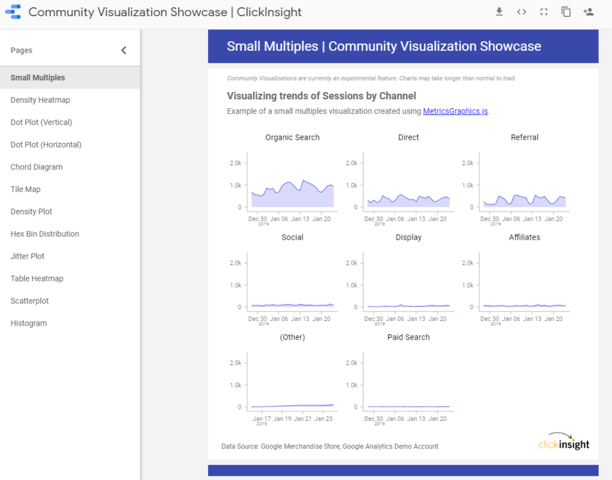
Task: Download the report
Action: [x=499, y=11]
